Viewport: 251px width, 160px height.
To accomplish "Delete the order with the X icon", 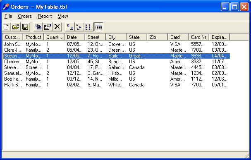I will point(57,27).
